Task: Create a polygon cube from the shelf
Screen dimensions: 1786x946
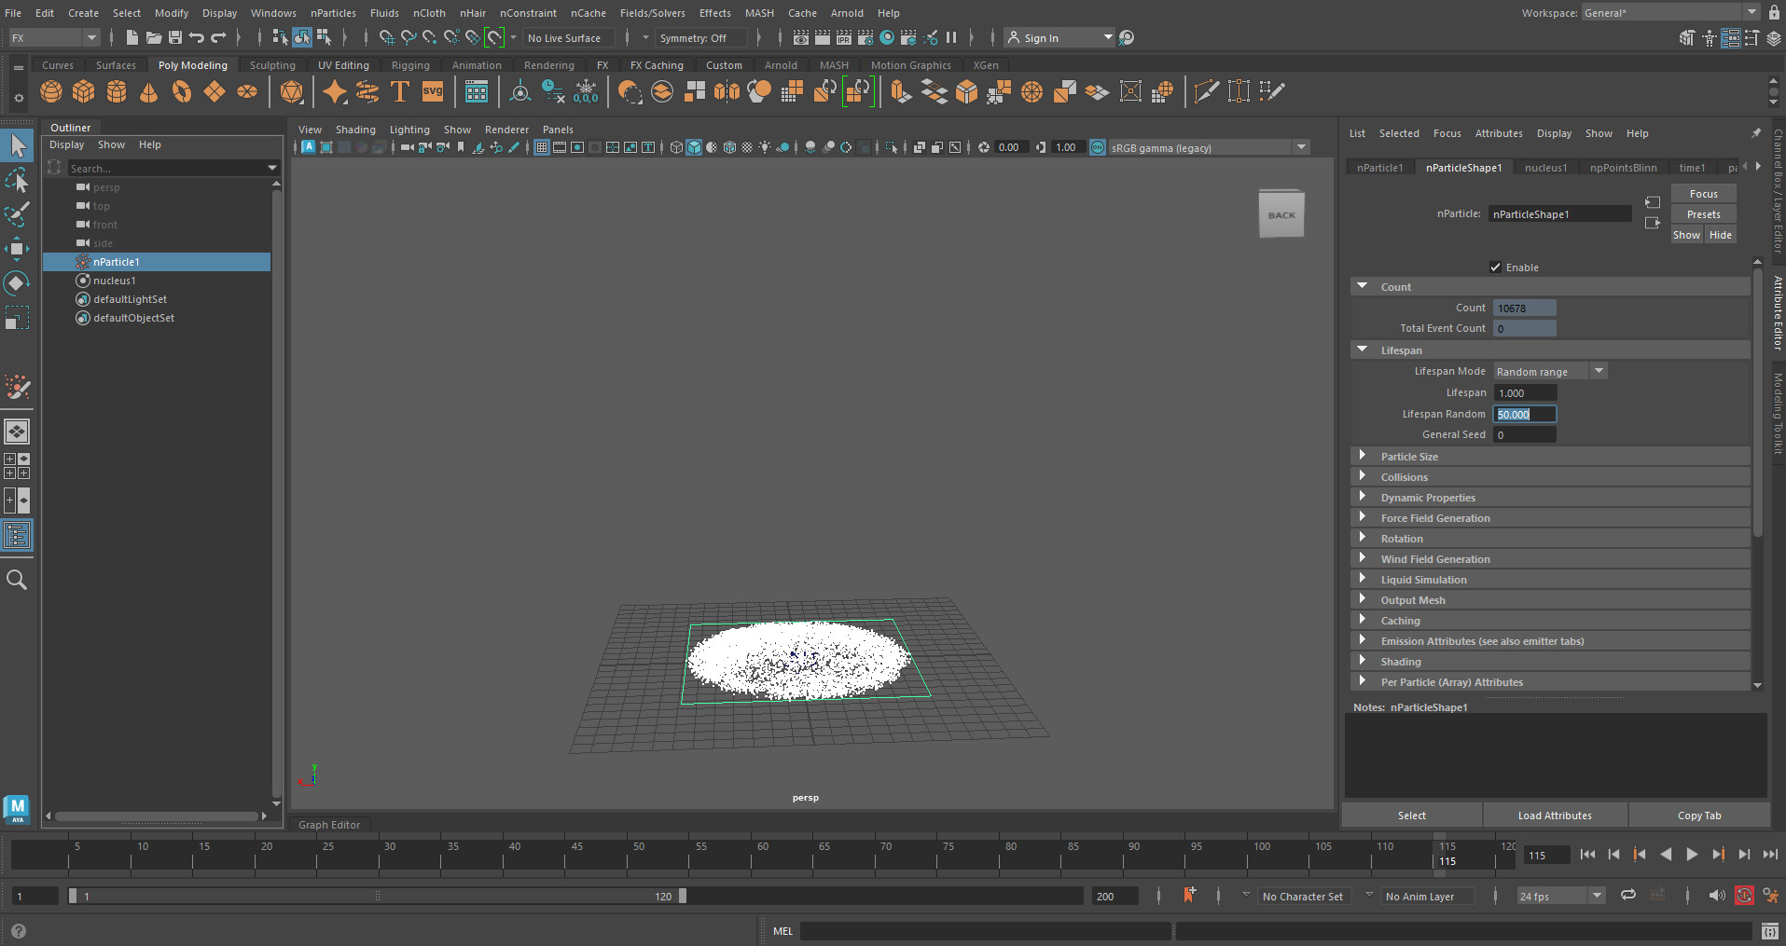Action: pos(84,91)
